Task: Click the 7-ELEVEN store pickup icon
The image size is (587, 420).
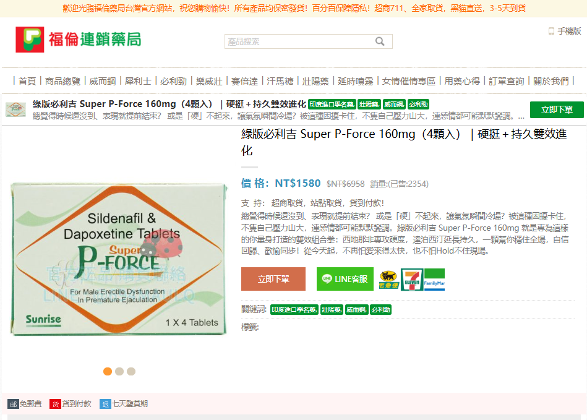Action: coord(412,279)
